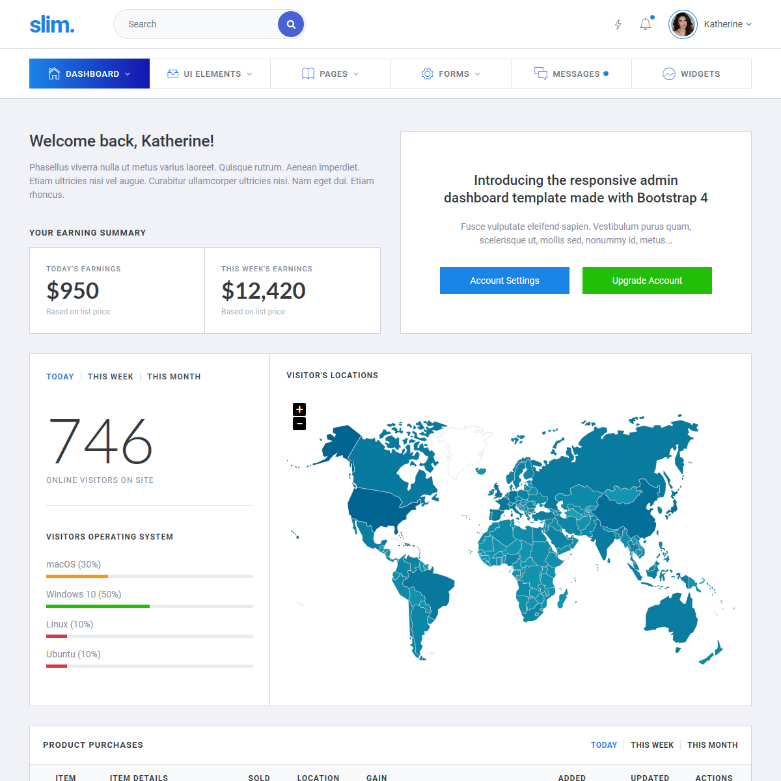Image resolution: width=781 pixels, height=781 pixels.
Task: Zoom in on the visitor map
Action: point(299,409)
